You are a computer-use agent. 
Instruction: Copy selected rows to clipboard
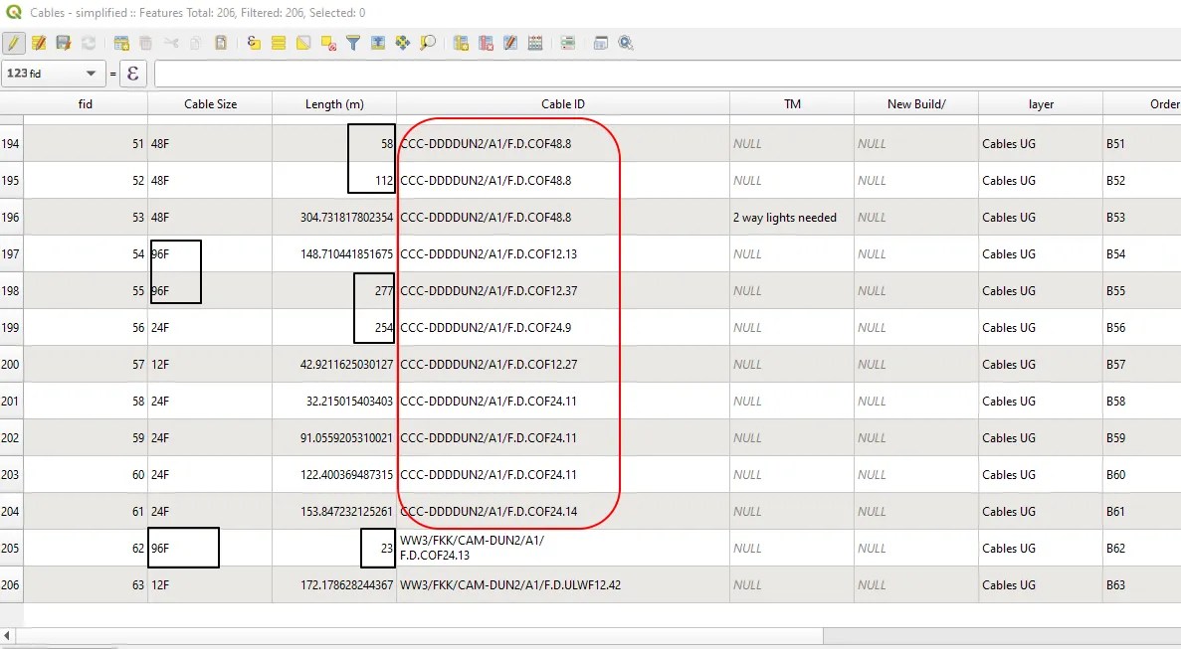pyautogui.click(x=195, y=43)
